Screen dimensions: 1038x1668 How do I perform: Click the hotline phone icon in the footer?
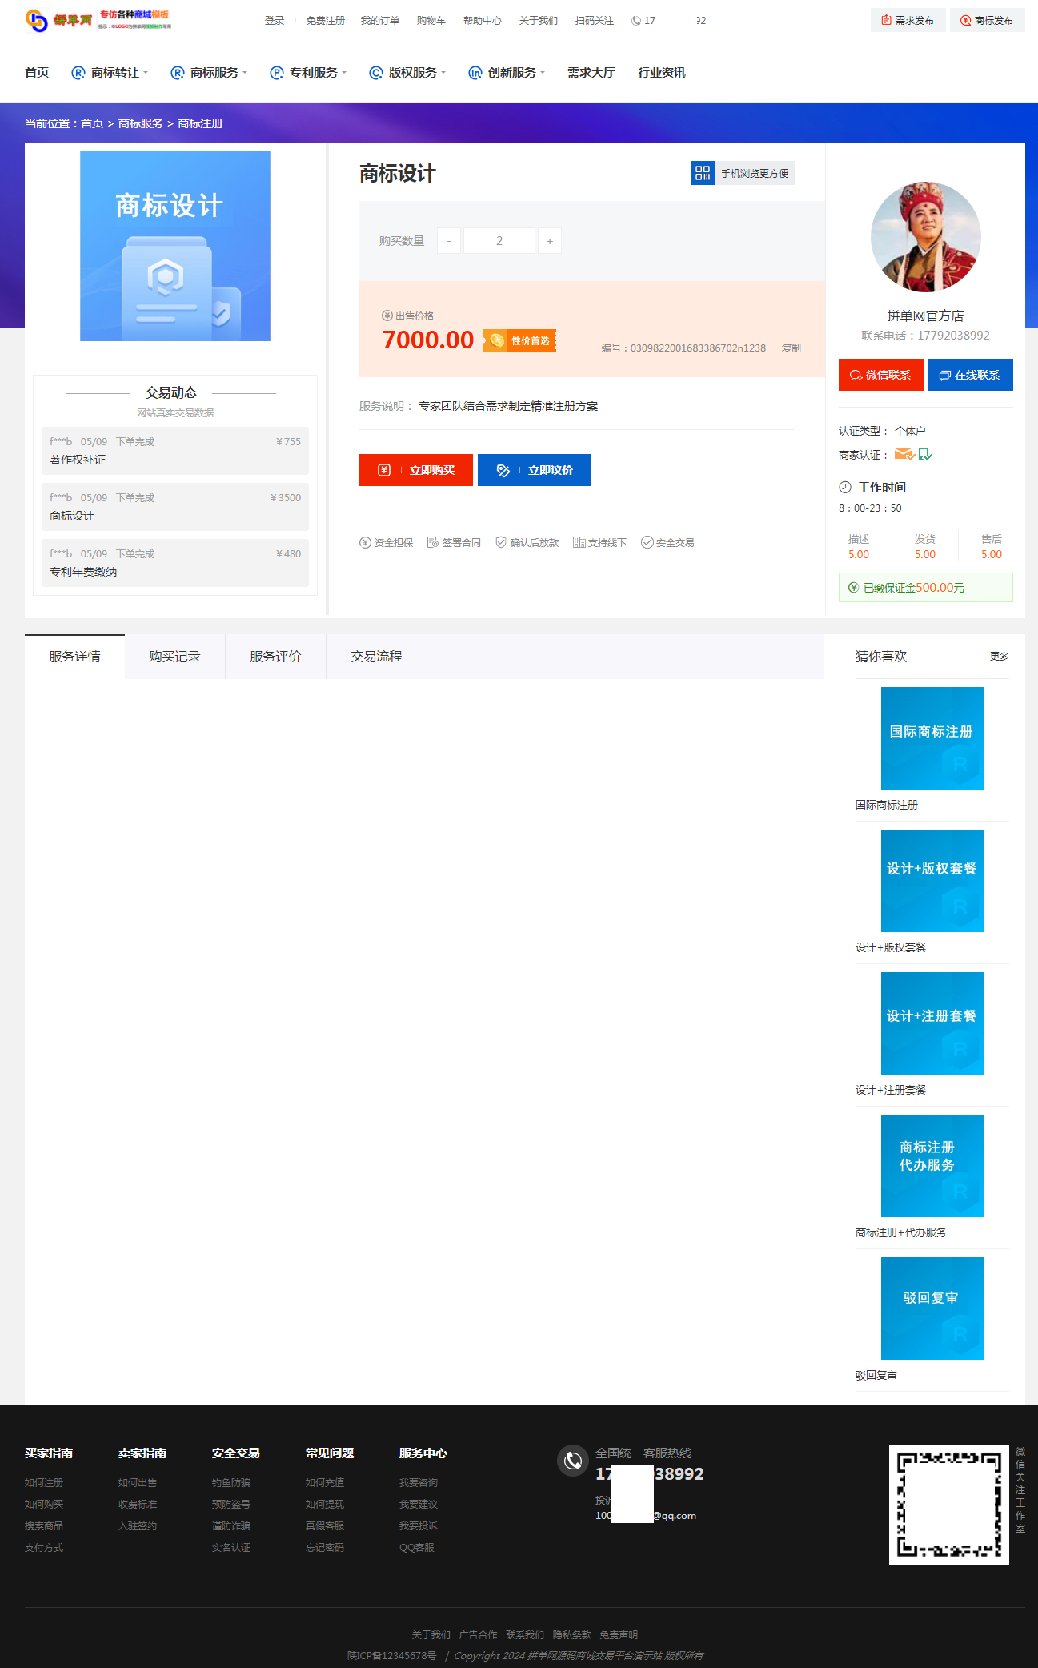[x=573, y=1461]
